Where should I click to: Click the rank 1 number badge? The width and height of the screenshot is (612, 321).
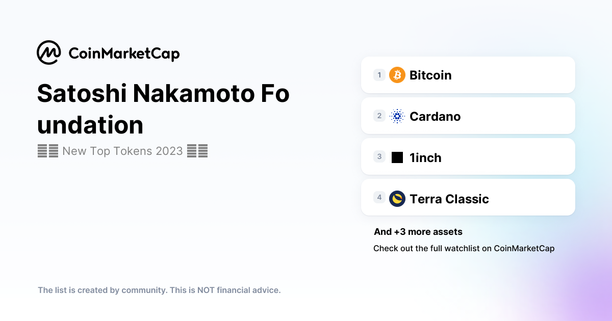[x=379, y=75]
